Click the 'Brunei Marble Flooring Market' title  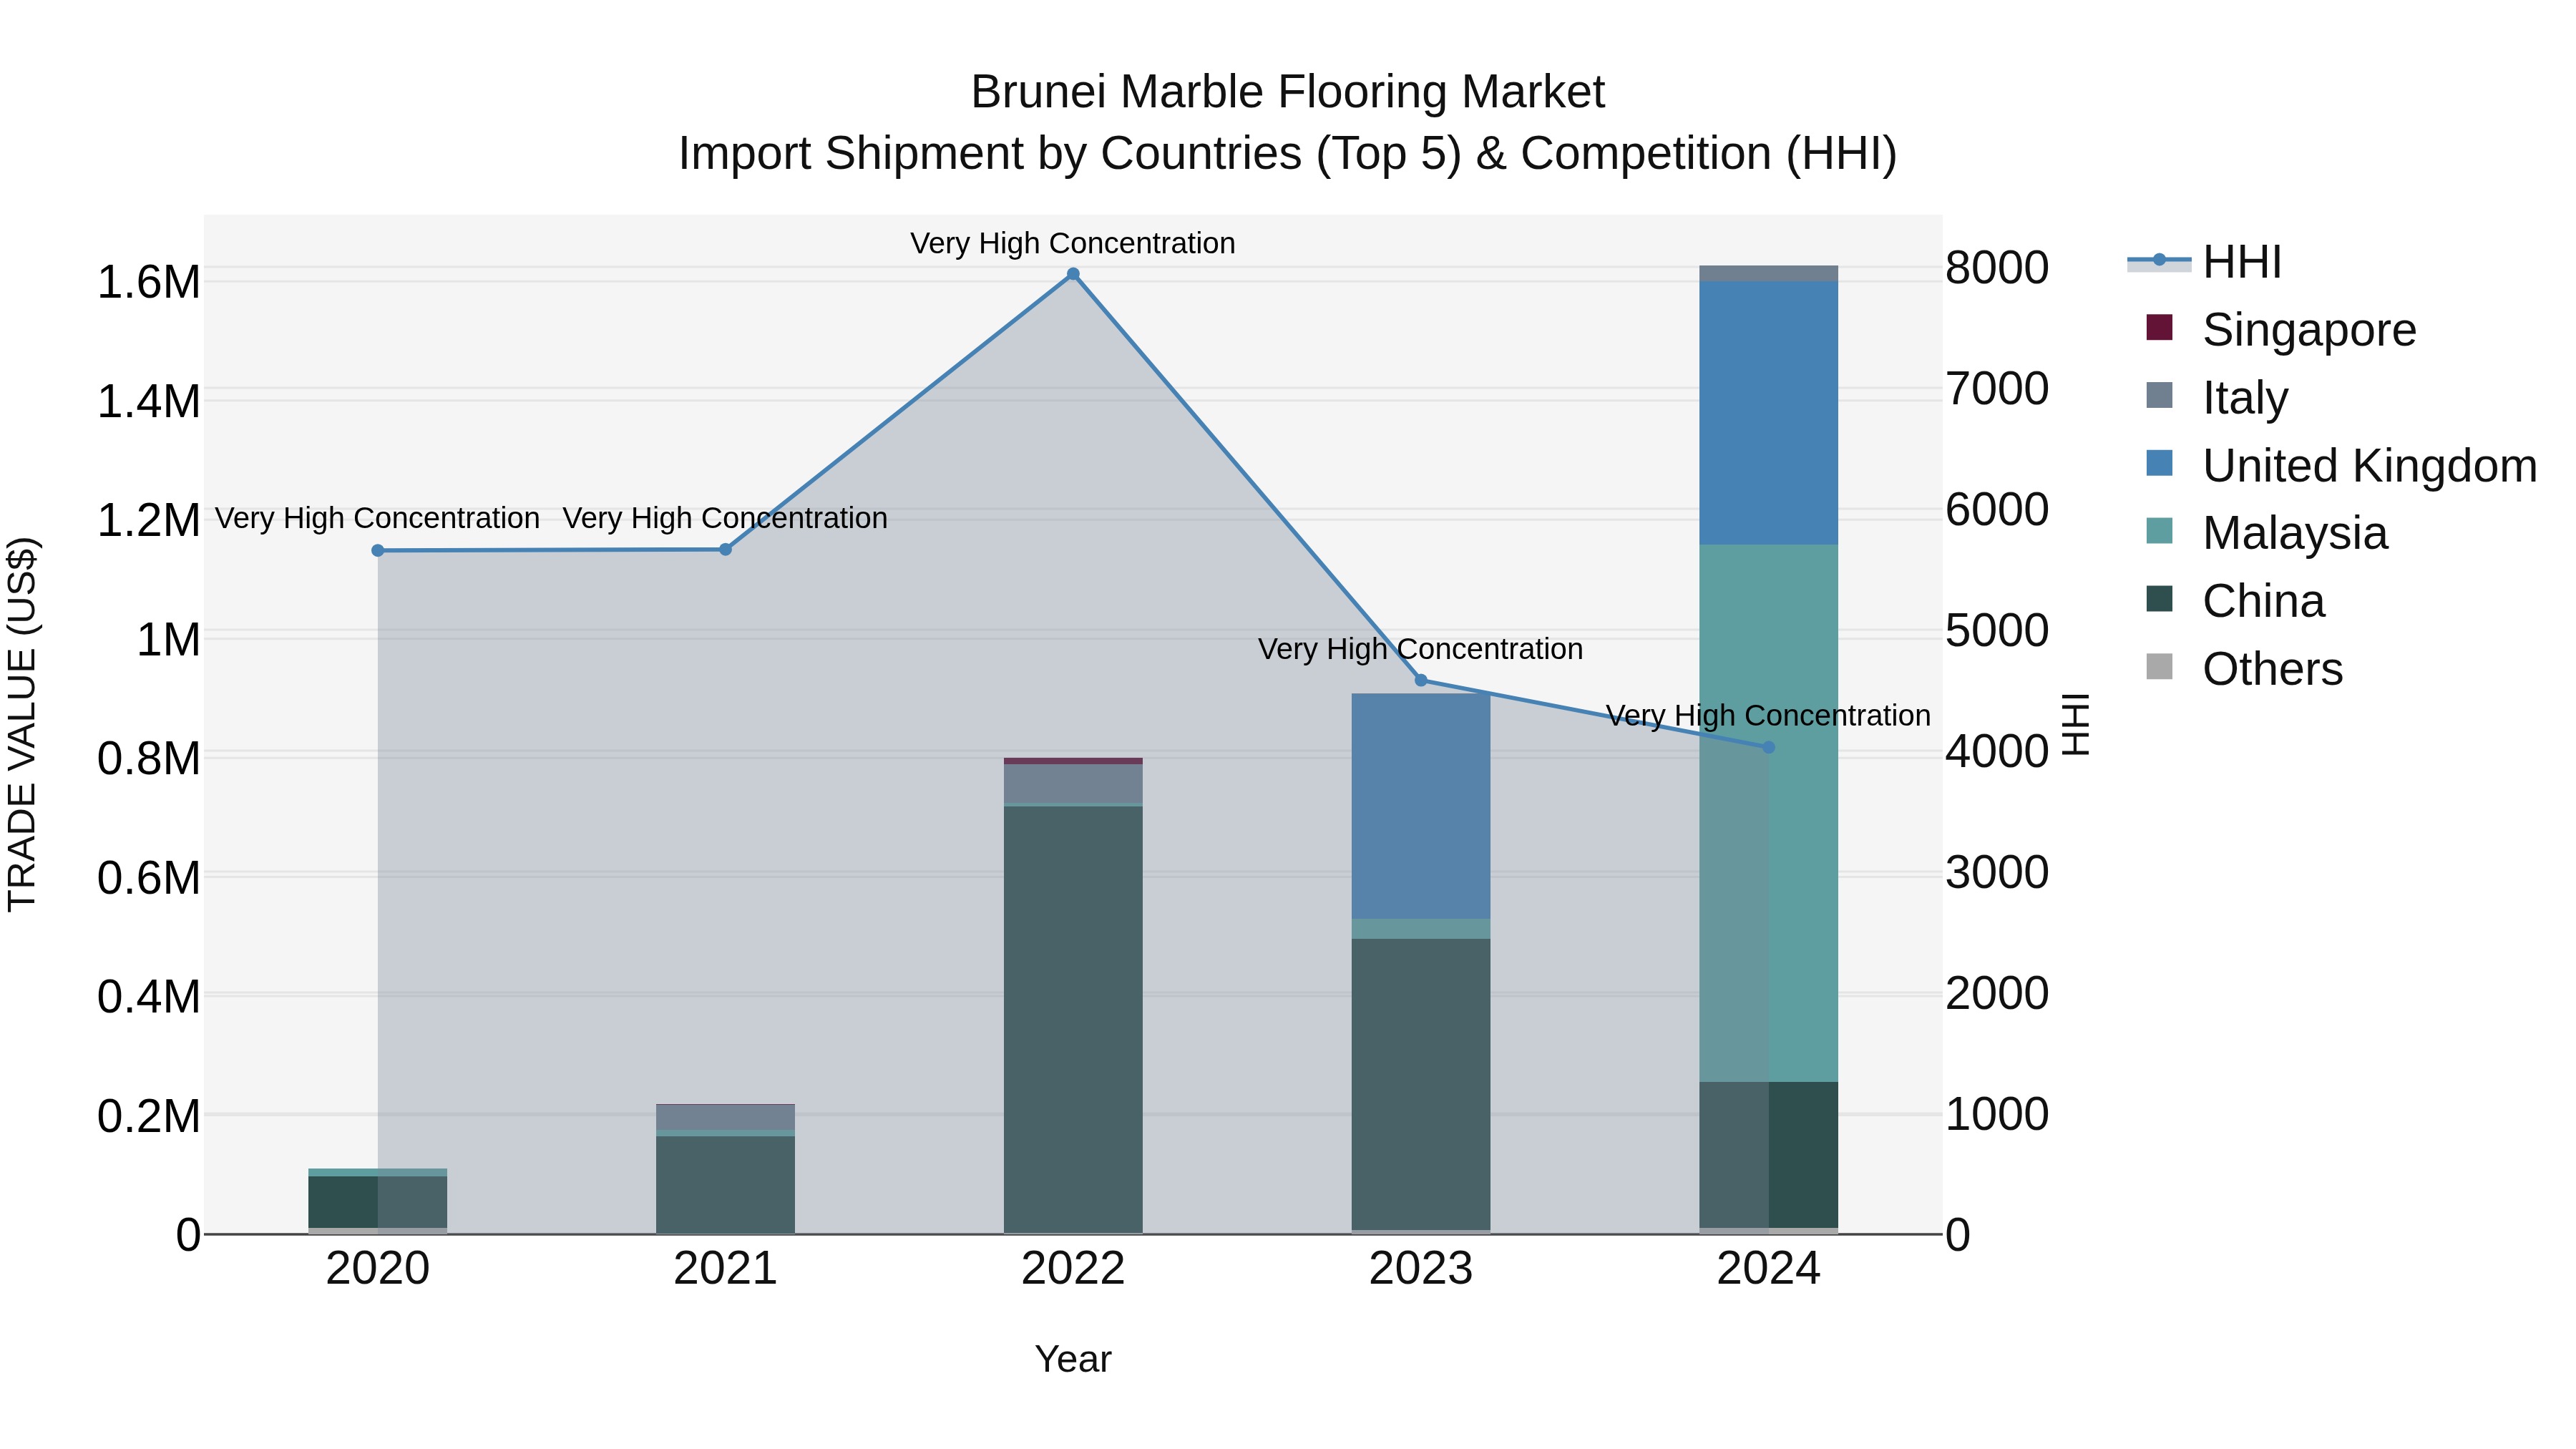[1288, 92]
